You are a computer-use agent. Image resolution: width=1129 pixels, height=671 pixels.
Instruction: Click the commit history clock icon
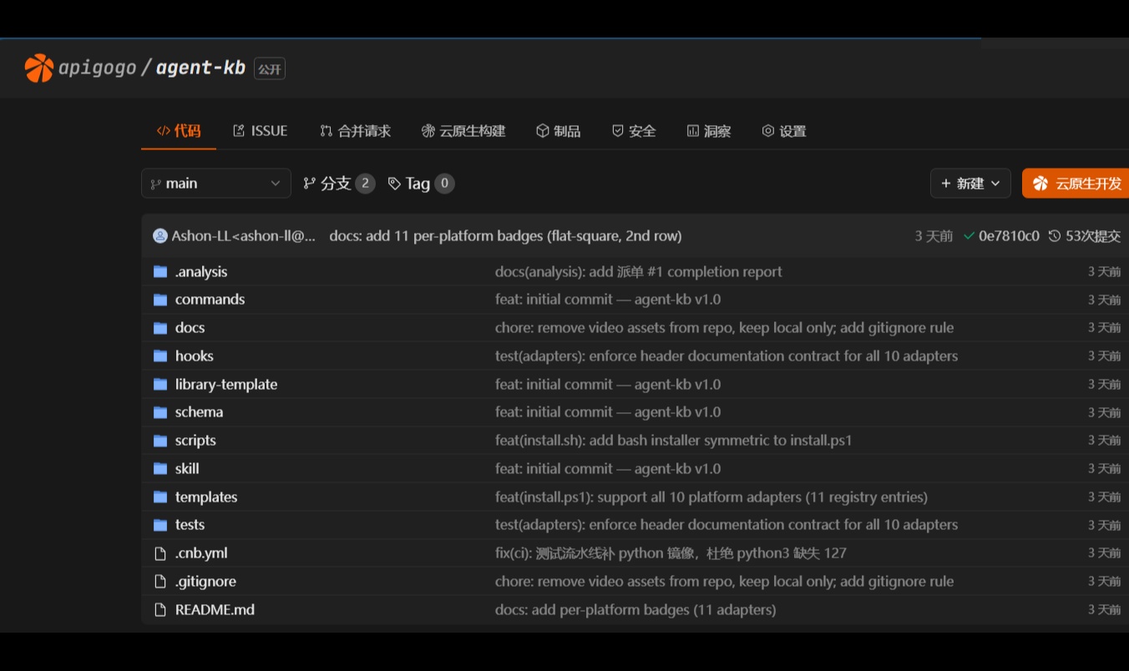(1055, 236)
